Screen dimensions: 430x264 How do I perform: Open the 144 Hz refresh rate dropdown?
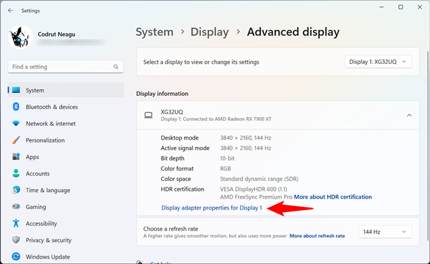point(385,232)
